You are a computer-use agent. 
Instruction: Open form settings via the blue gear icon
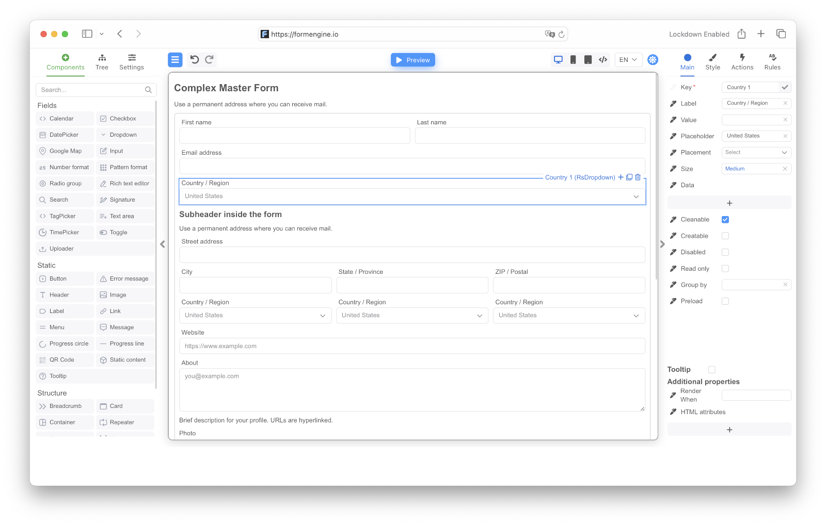tap(653, 59)
